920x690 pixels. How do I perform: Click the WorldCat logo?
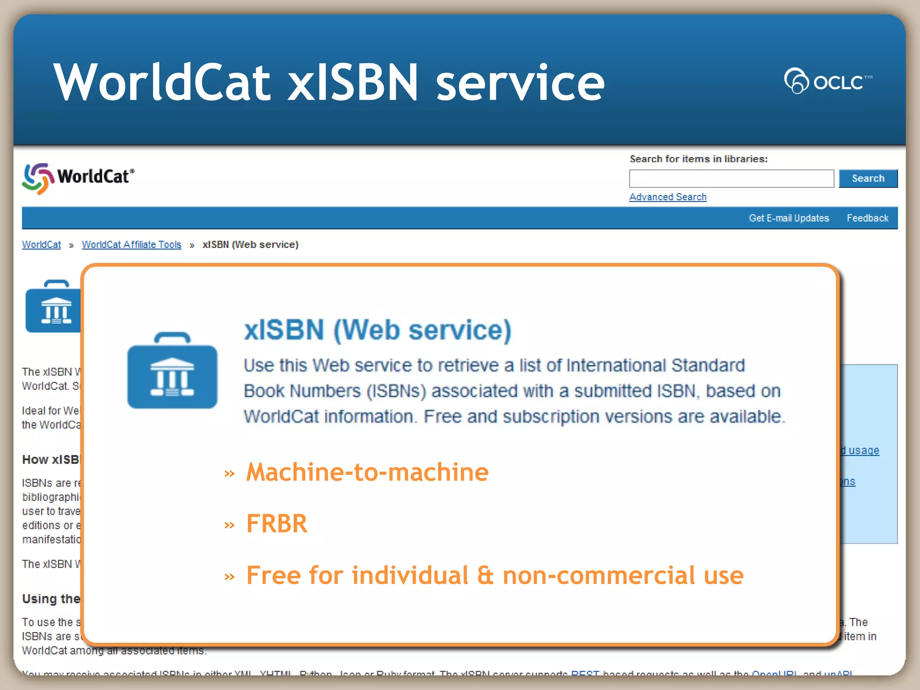point(78,178)
